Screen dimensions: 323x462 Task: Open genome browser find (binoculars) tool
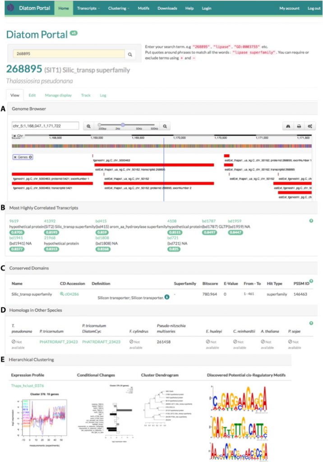(x=287, y=126)
